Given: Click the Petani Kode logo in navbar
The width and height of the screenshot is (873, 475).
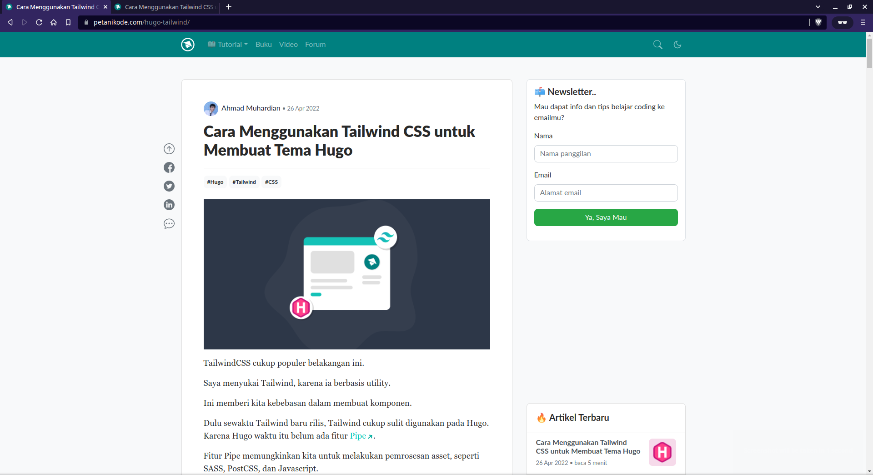Looking at the screenshot, I should click(x=188, y=45).
